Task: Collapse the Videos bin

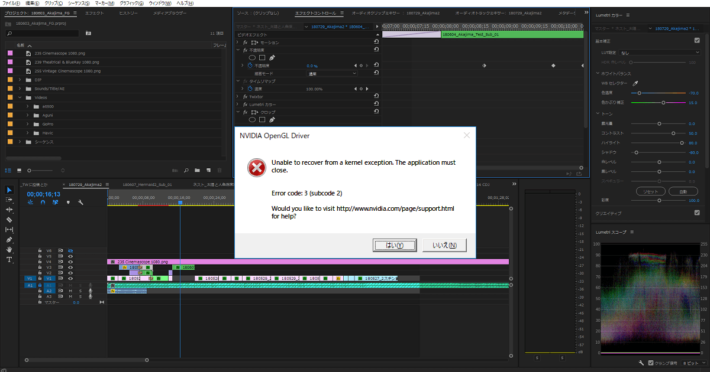Action: tap(20, 97)
